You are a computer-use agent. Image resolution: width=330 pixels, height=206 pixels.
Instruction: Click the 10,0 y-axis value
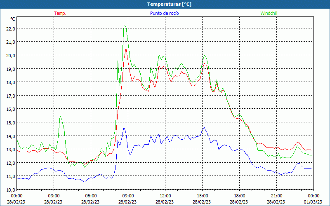click(x=10, y=190)
